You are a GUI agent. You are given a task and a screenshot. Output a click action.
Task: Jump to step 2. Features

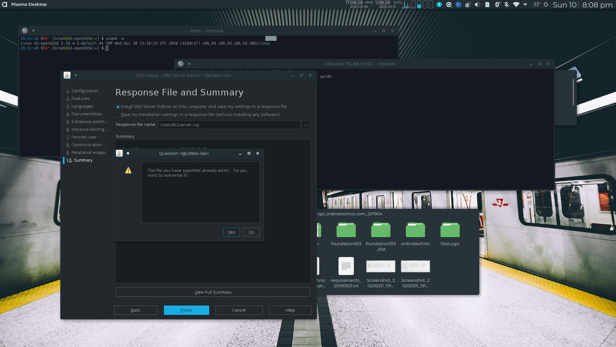click(78, 99)
